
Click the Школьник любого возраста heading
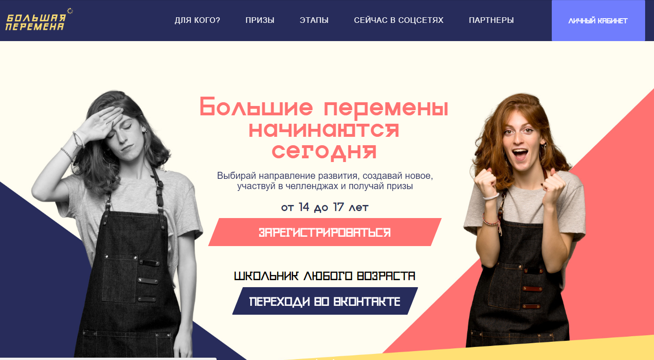pos(325,276)
